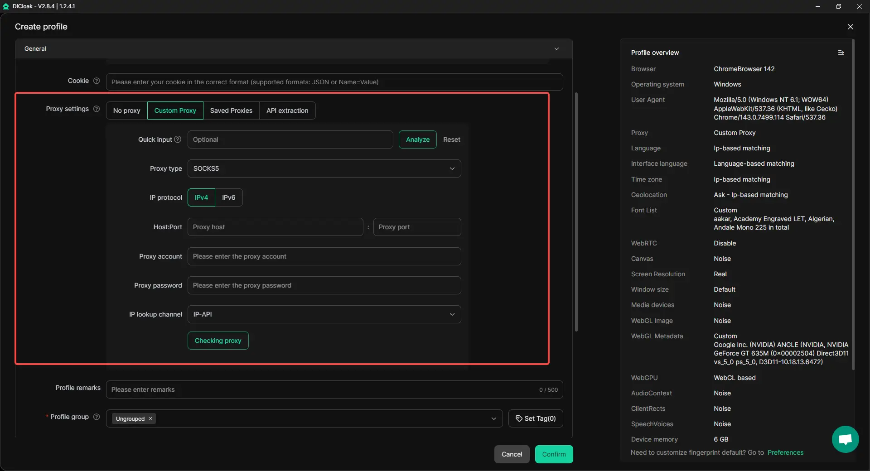Toggle the Profile overview panel collapse icon

[x=841, y=53]
